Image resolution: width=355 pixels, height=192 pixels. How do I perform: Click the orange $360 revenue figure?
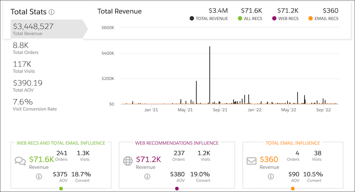269,159
